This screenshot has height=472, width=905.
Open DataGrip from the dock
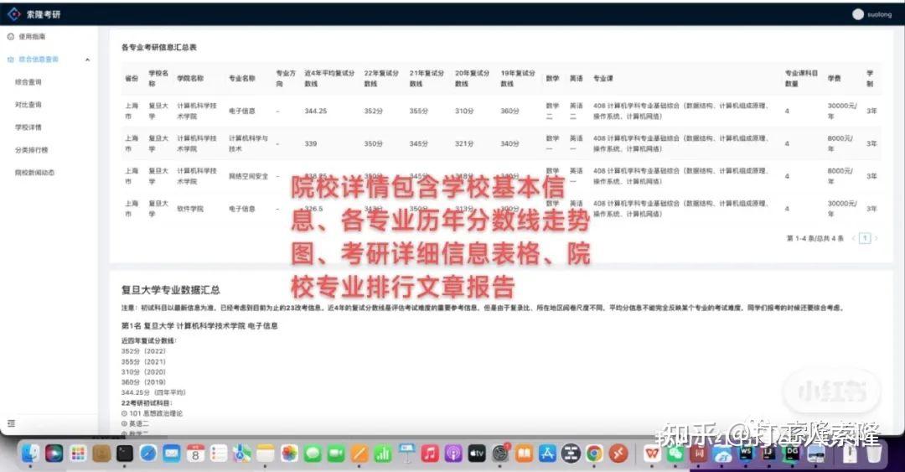(793, 454)
